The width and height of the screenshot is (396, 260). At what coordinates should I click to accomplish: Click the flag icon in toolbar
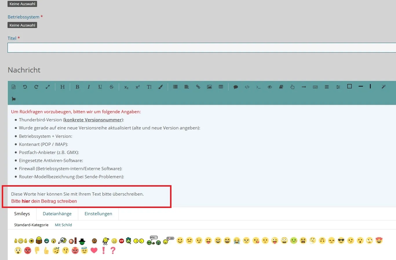pos(14,99)
